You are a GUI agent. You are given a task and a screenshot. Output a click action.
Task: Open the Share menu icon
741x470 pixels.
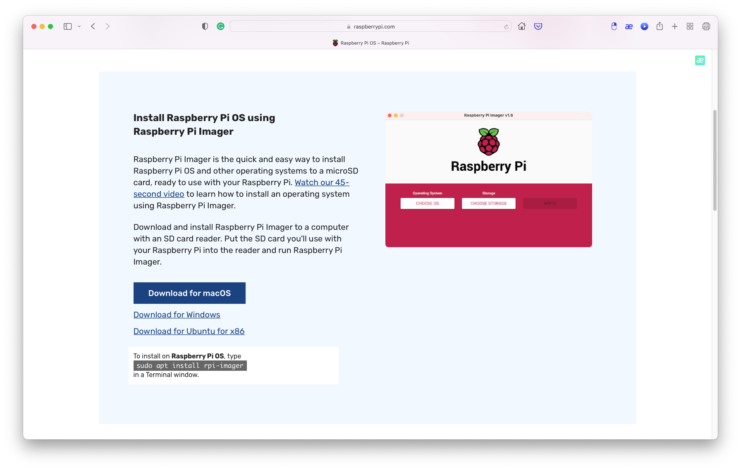pyautogui.click(x=660, y=26)
